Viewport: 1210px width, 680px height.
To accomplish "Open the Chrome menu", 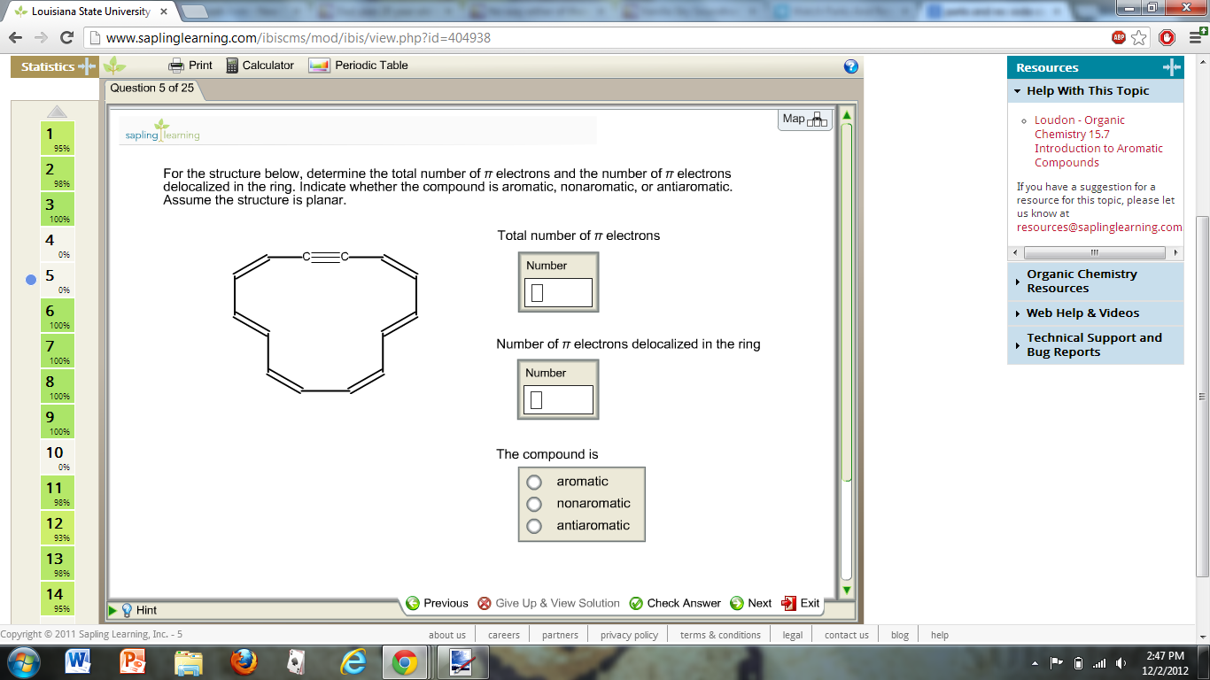I will coord(1196,38).
